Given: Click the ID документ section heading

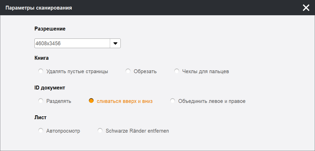Looking at the screenshot, I should 50,88.
